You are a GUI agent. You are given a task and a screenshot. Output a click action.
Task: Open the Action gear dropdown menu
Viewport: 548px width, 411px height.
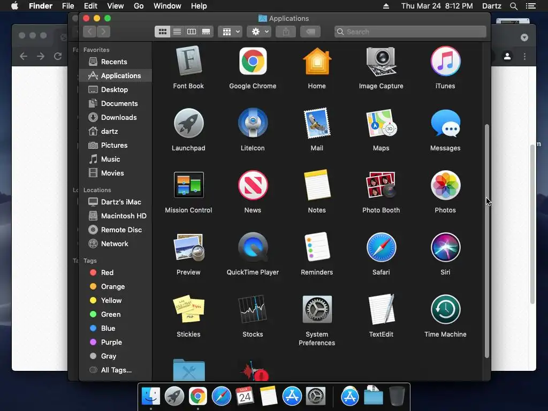coord(260,32)
